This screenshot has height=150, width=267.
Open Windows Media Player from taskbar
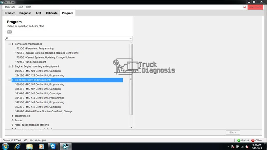(x=41, y=146)
